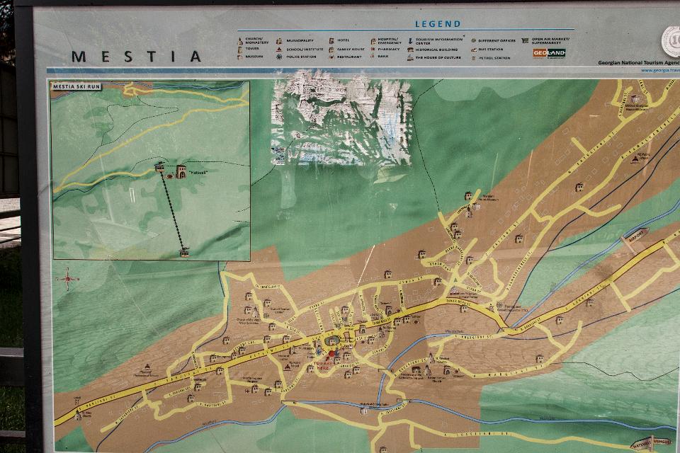Viewport: 680px width, 453px height.
Task: Click the Restaurant legend icon
Action: [331, 57]
